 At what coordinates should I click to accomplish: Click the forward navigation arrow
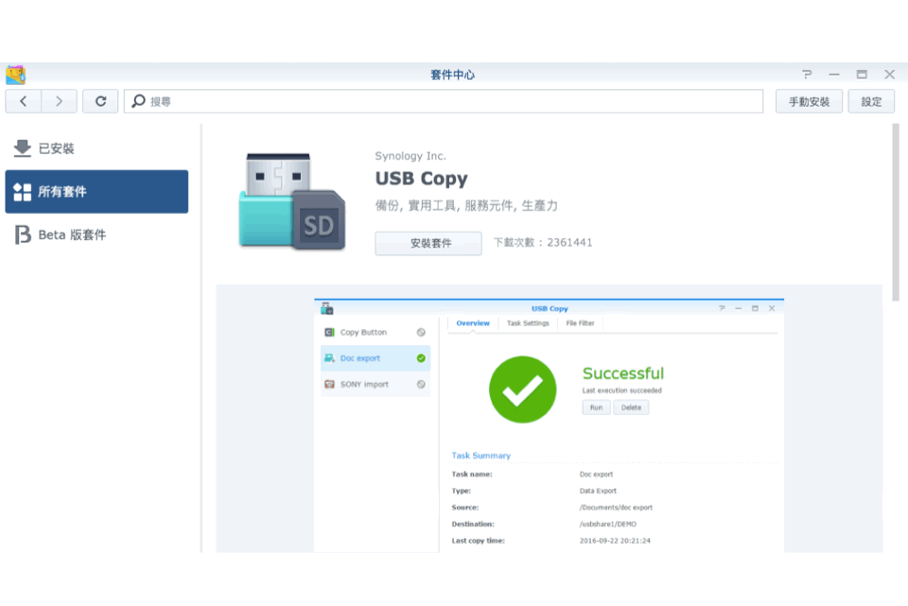tap(59, 100)
